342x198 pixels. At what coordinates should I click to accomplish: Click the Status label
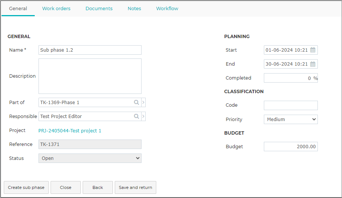coord(16,158)
